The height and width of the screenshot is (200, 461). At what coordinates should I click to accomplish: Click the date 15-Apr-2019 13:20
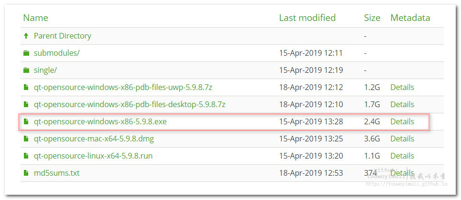pos(311,155)
